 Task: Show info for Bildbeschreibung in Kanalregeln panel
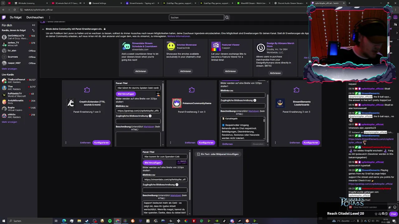[255, 100]
